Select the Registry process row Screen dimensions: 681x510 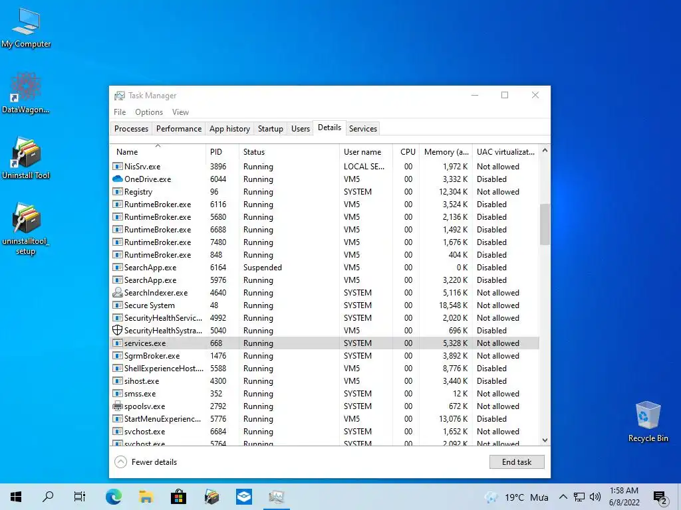tap(325, 192)
